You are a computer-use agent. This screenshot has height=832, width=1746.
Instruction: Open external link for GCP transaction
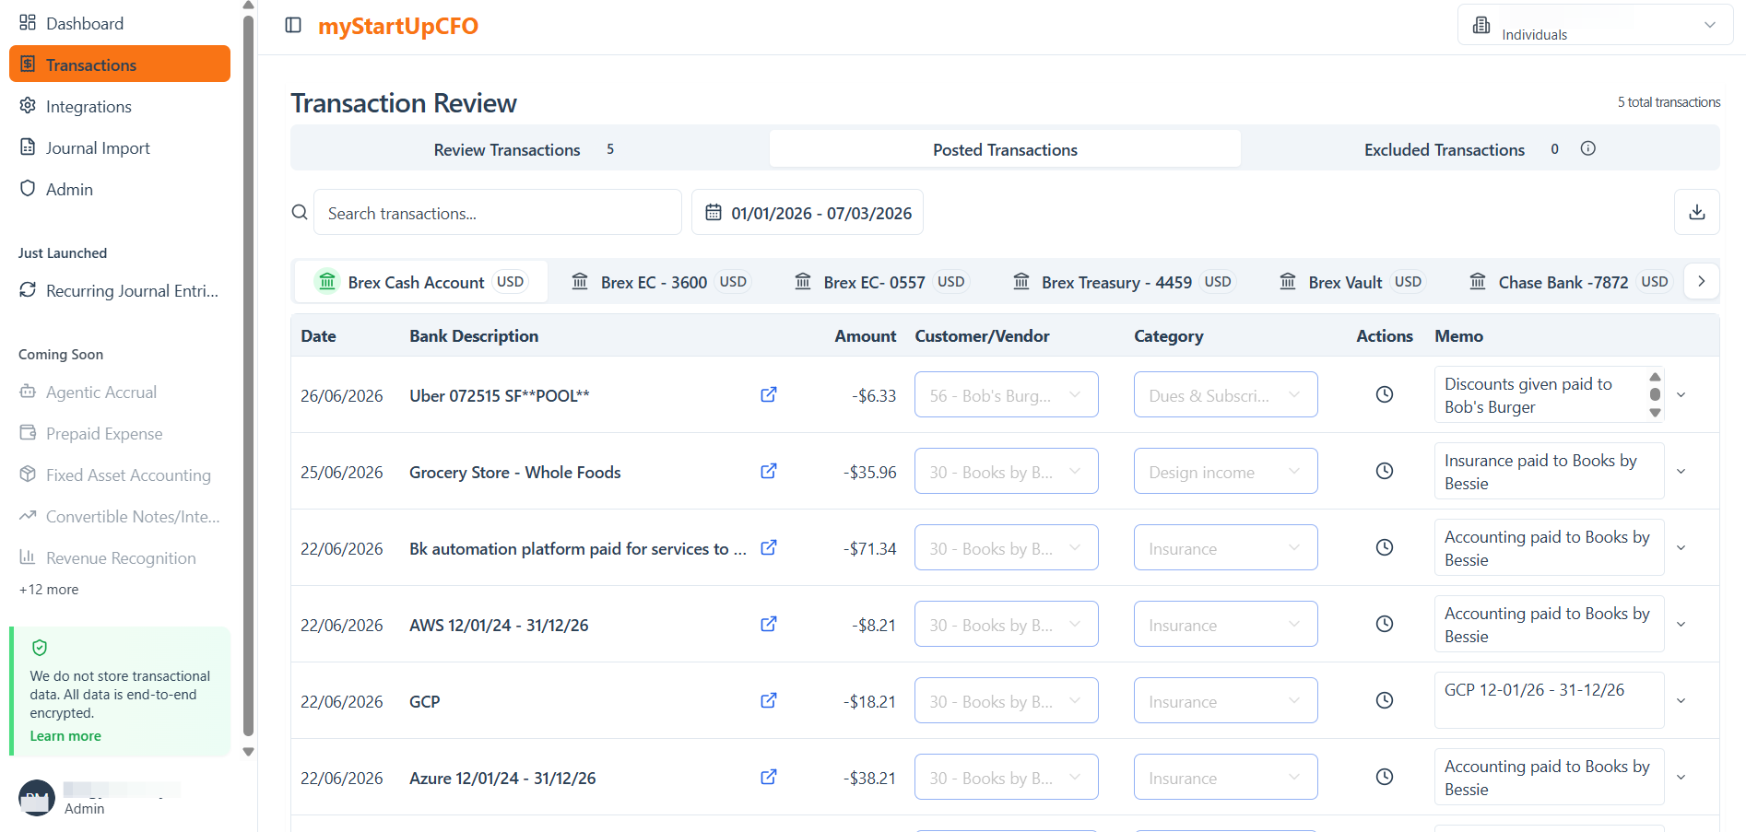[768, 700]
